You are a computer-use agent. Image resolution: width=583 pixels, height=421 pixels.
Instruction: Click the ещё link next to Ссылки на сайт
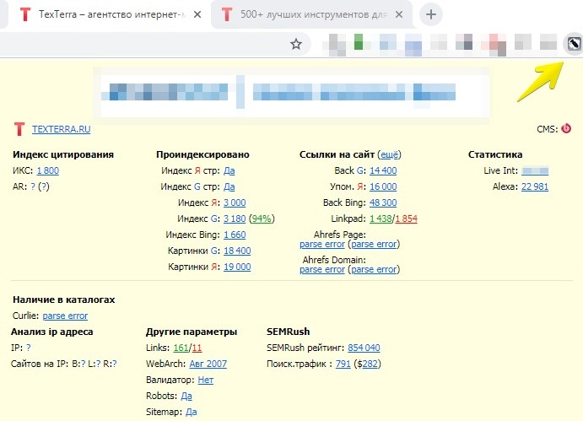389,154
